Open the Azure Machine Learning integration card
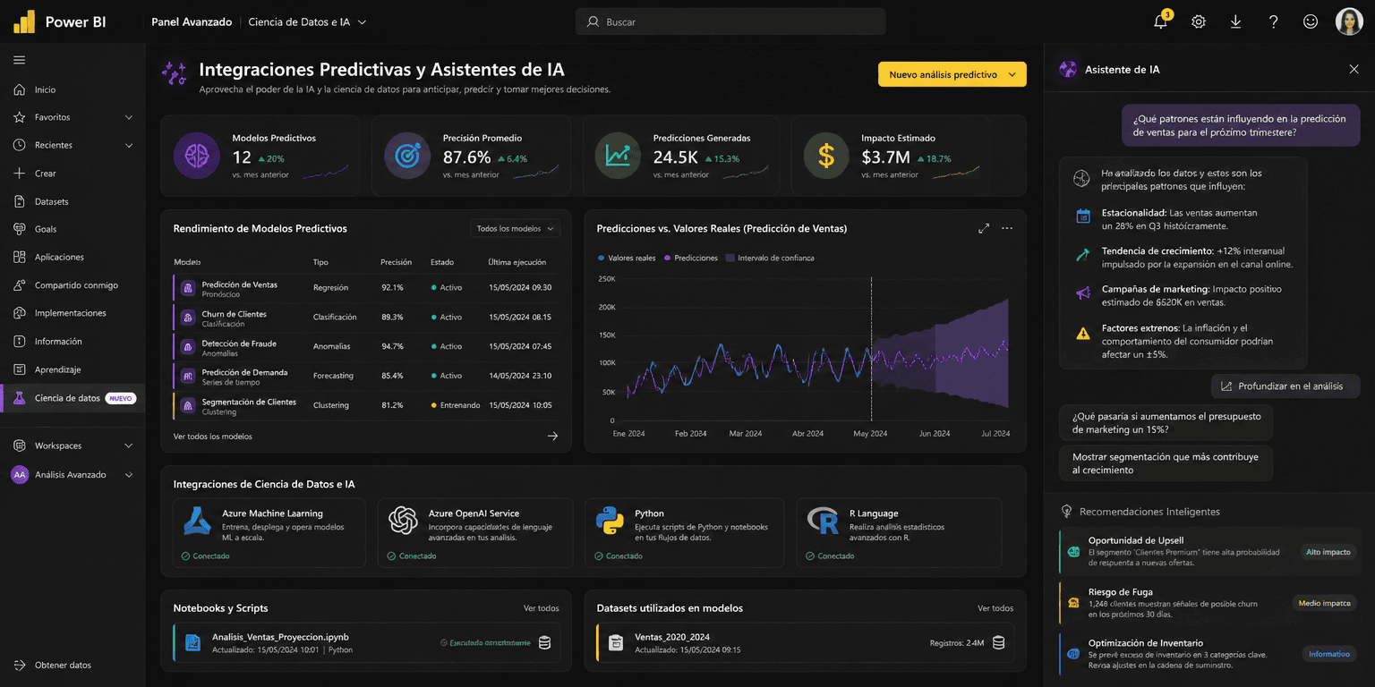Viewport: 1375px width, 687px height. tap(269, 532)
